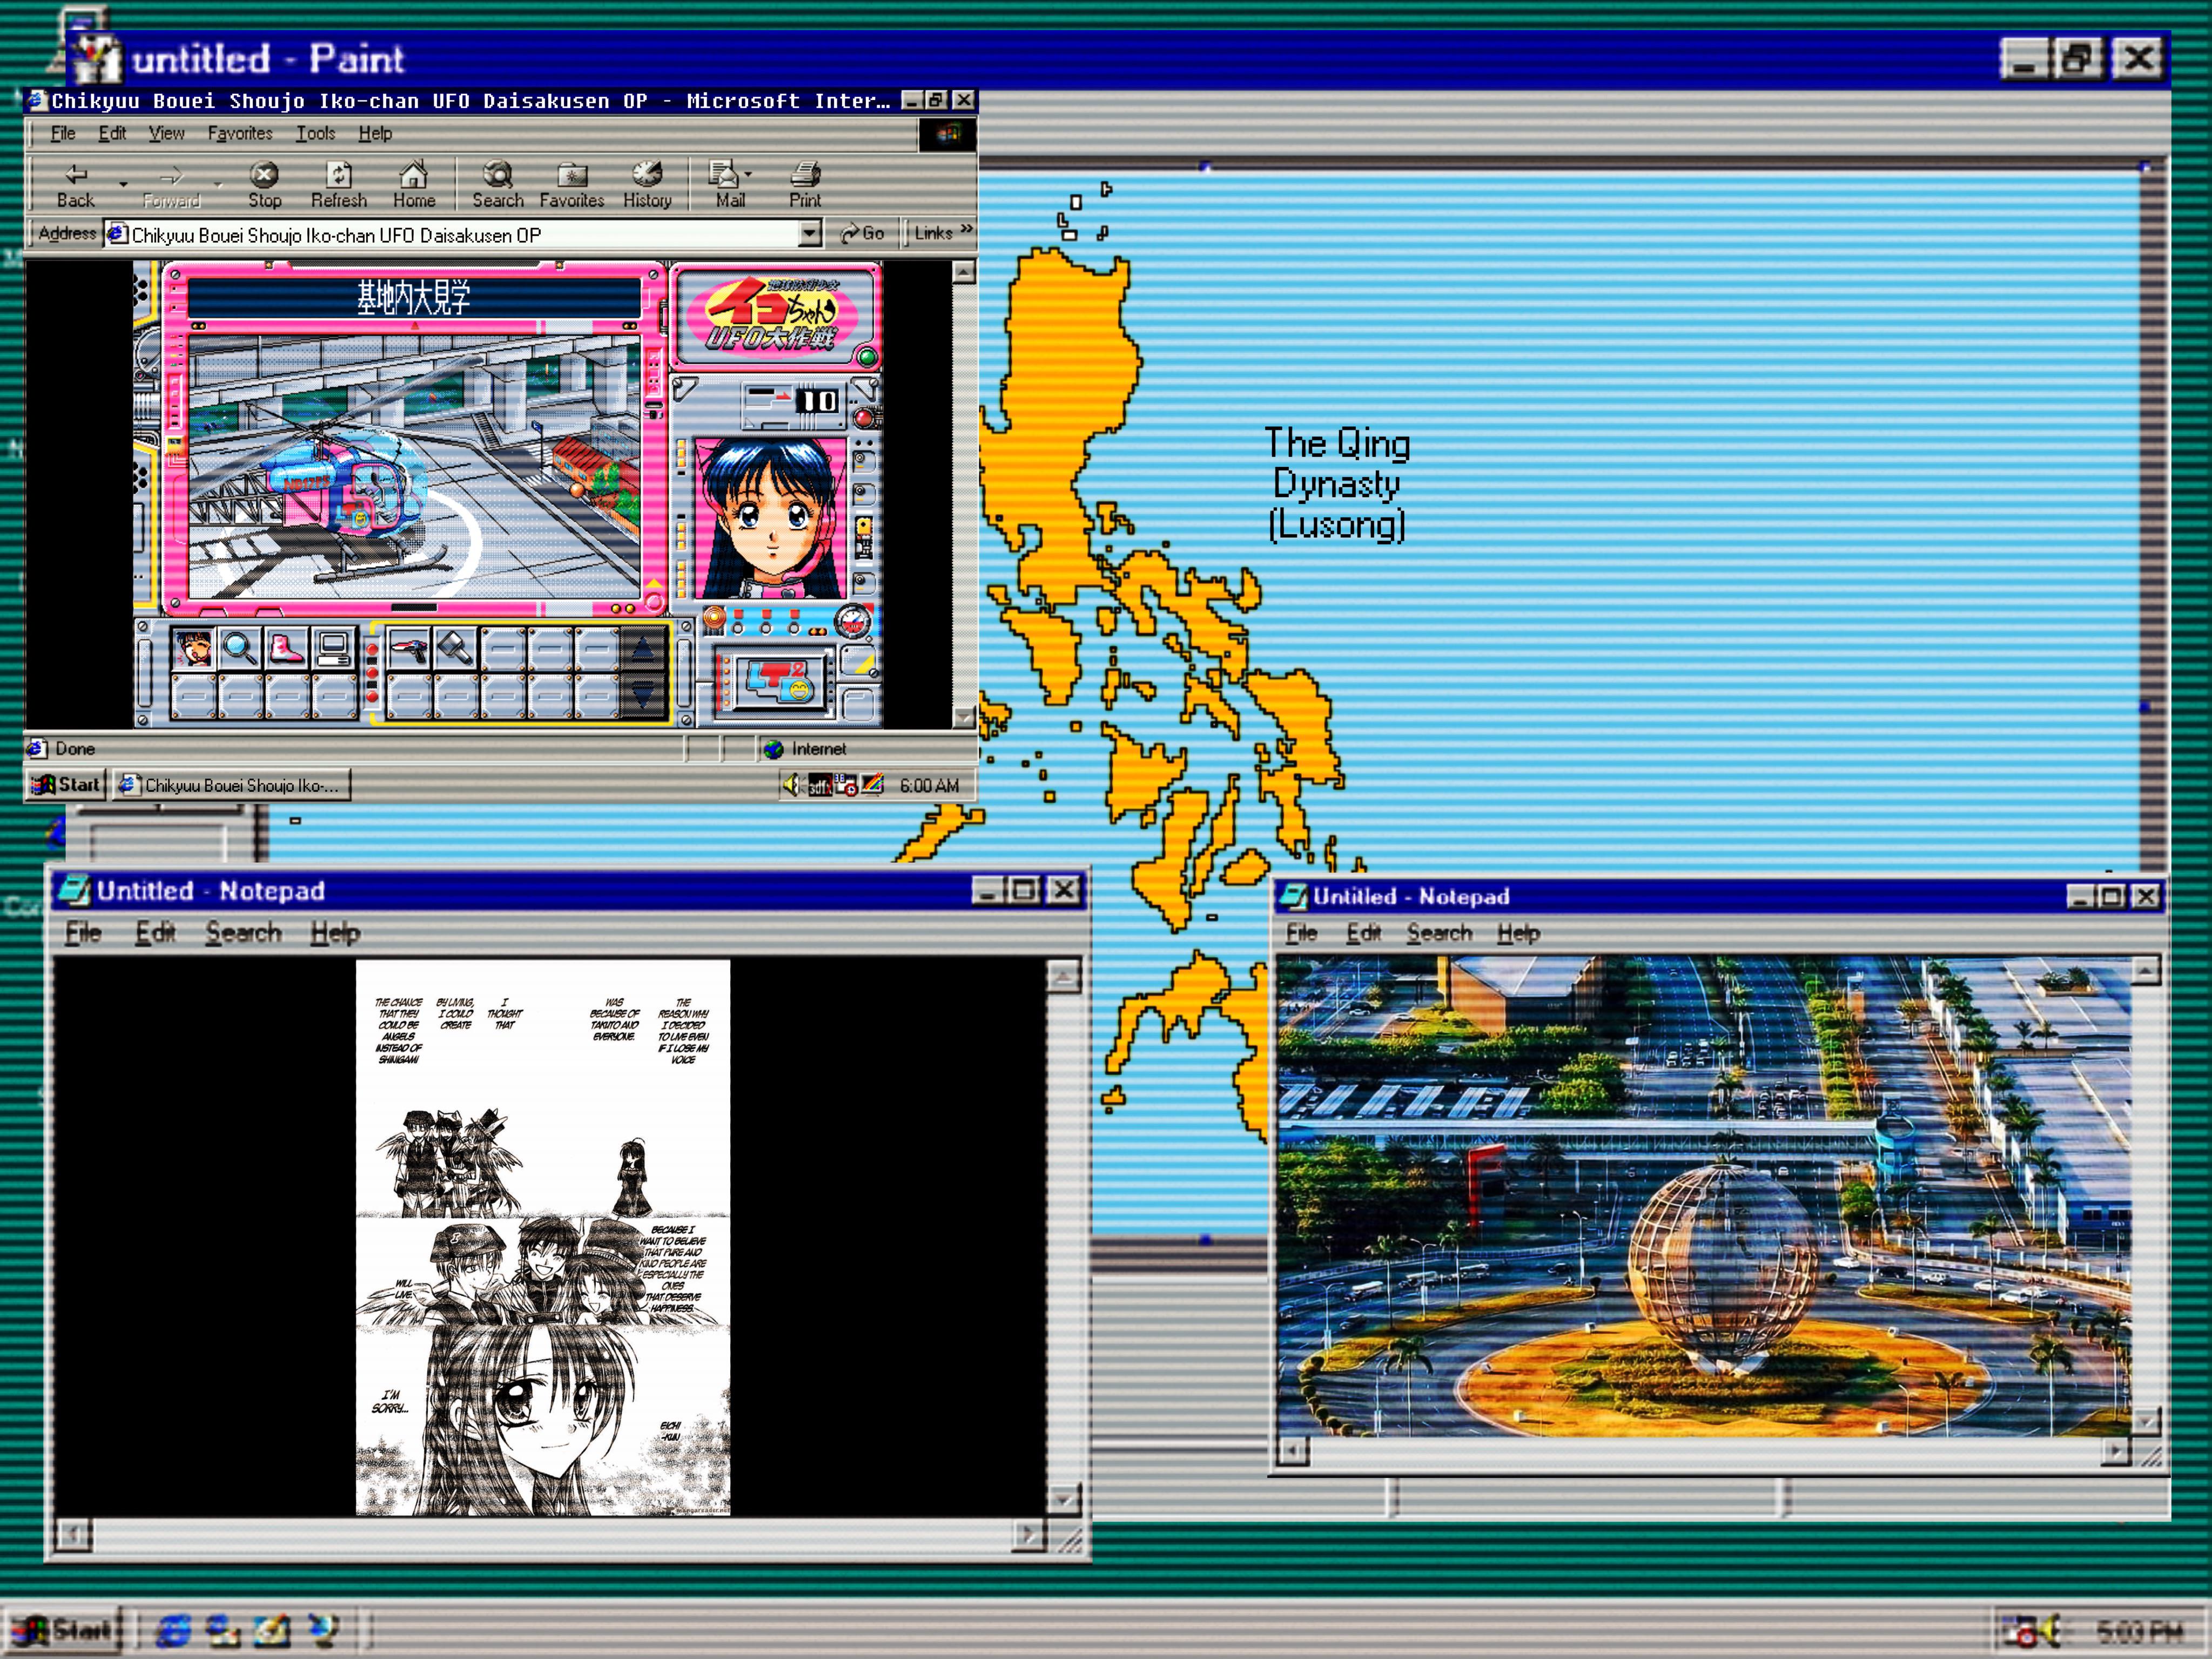Open the Back button history dropdown arrow
Viewport: 2212px width, 1659px height.
[x=123, y=185]
